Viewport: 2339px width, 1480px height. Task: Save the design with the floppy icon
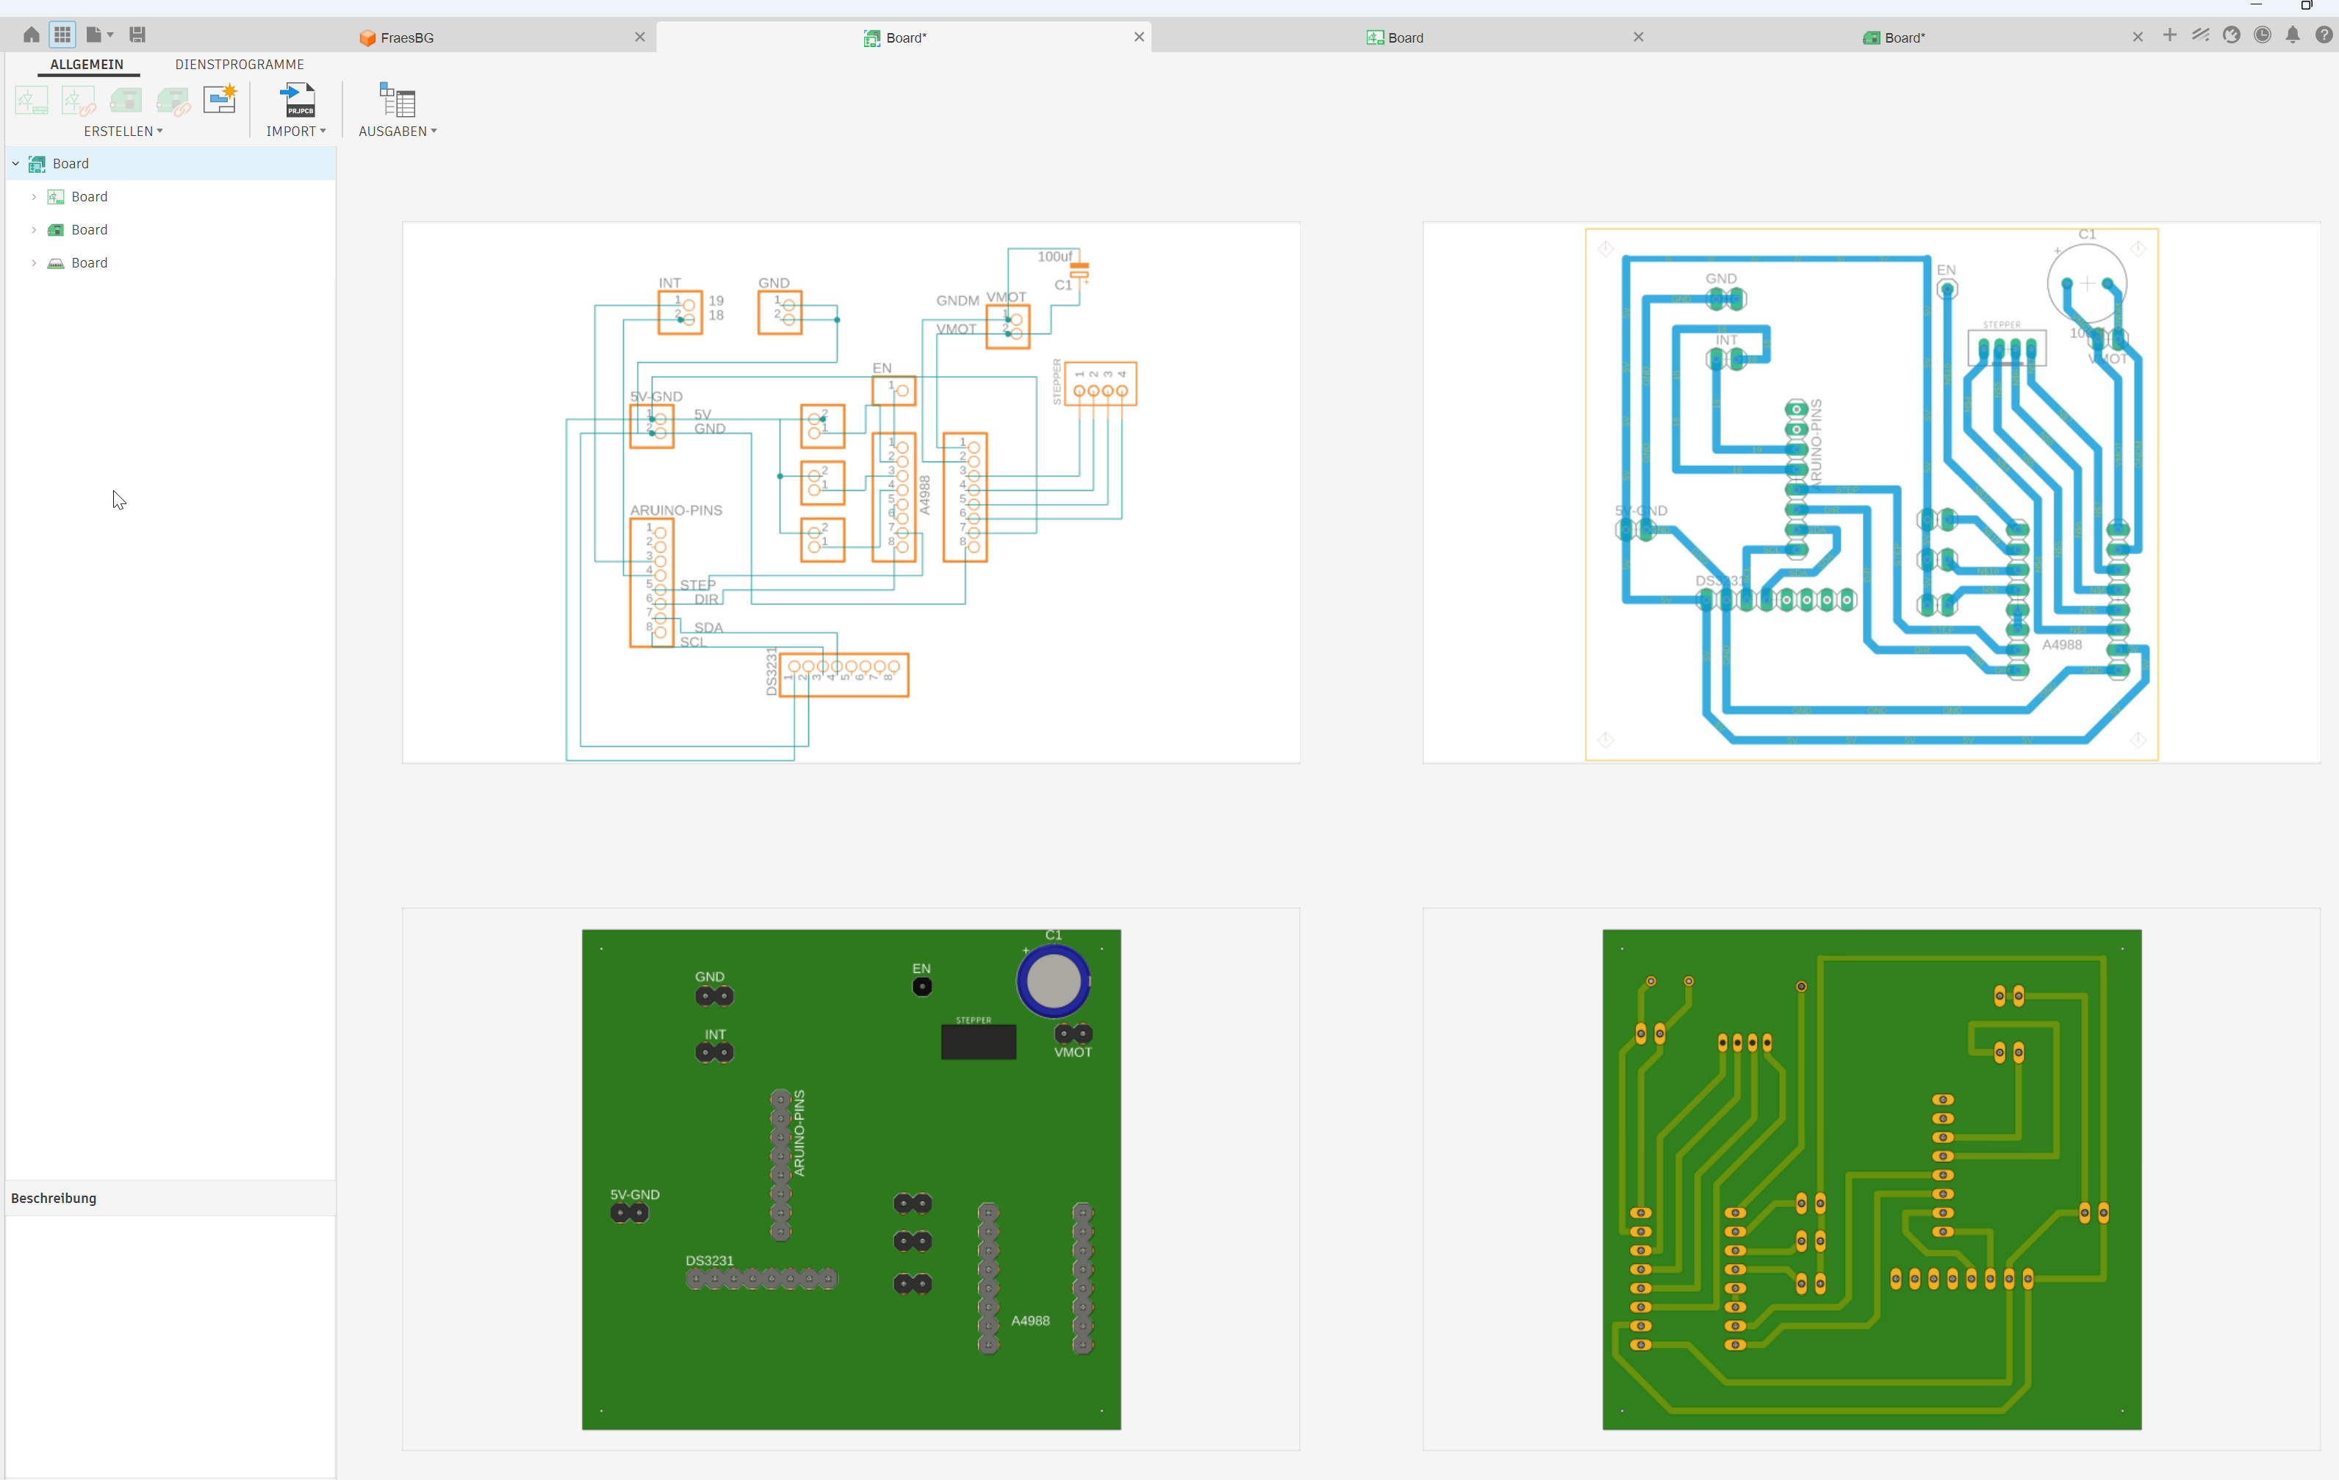pyautogui.click(x=137, y=35)
